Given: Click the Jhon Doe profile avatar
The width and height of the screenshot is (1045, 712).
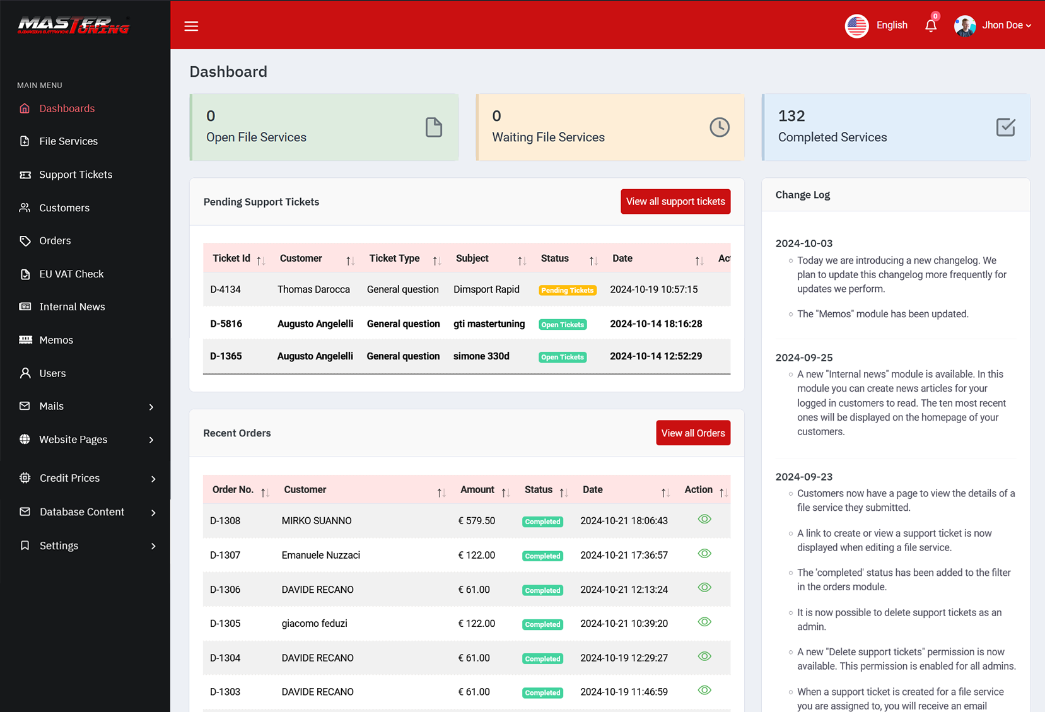Looking at the screenshot, I should pos(964,26).
